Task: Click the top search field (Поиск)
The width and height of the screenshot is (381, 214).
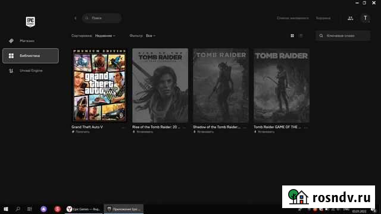Action: coord(102,18)
